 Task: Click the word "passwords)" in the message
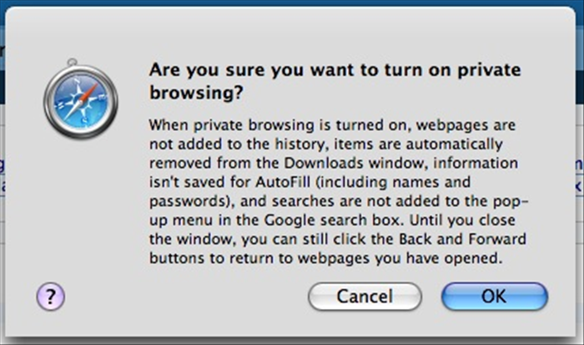(x=192, y=201)
